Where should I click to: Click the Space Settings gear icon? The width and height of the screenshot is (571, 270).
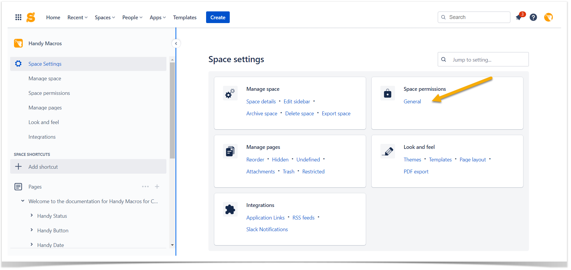click(18, 64)
